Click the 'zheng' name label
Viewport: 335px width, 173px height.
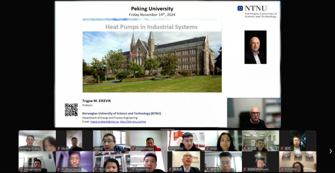pyautogui.click(x=99, y=149)
